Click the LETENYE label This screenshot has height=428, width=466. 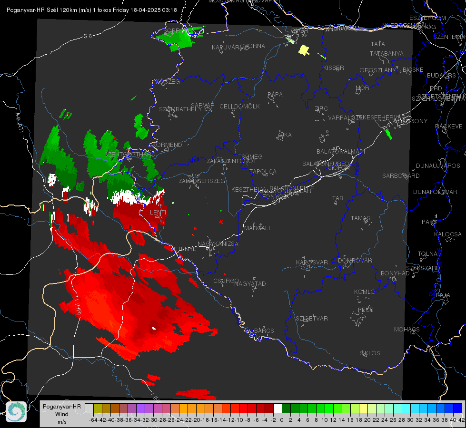point(184,249)
